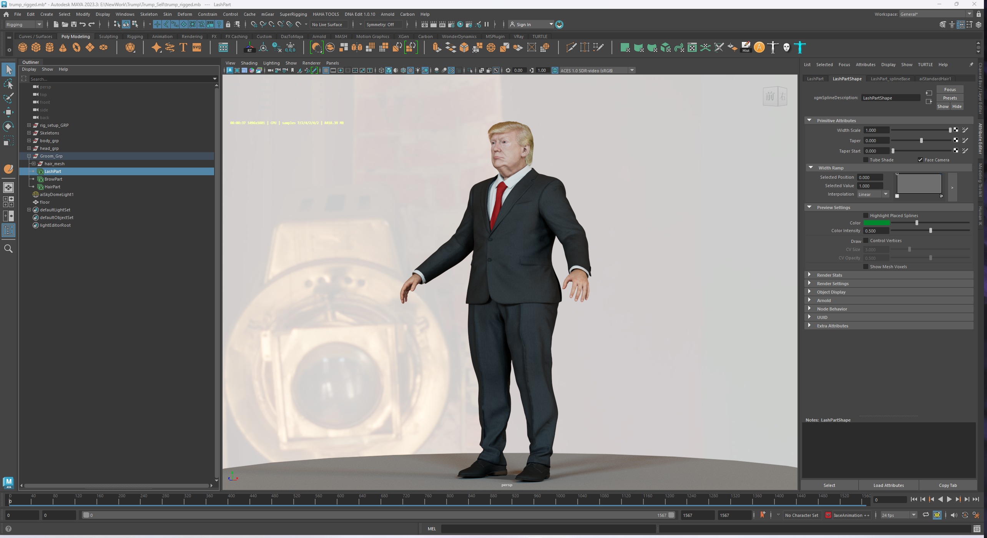Click the skull shelf icon
Viewport: 987px width, 538px height.
point(786,48)
